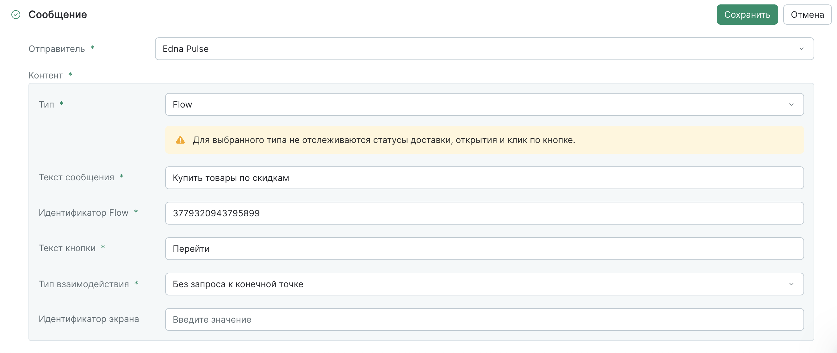This screenshot has height=353, width=837.
Task: Click the "Контент" section label
Action: (46, 75)
